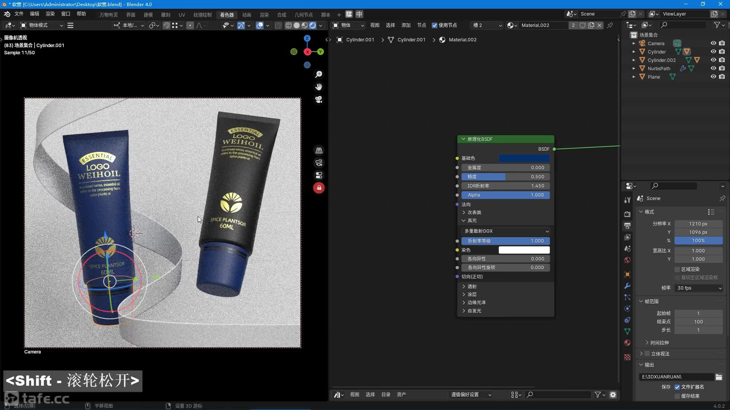Hide Camera using its eye icon
Screen dimensions: 730x410
pos(713,43)
